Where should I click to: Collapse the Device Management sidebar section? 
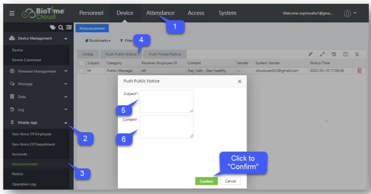[66, 39]
